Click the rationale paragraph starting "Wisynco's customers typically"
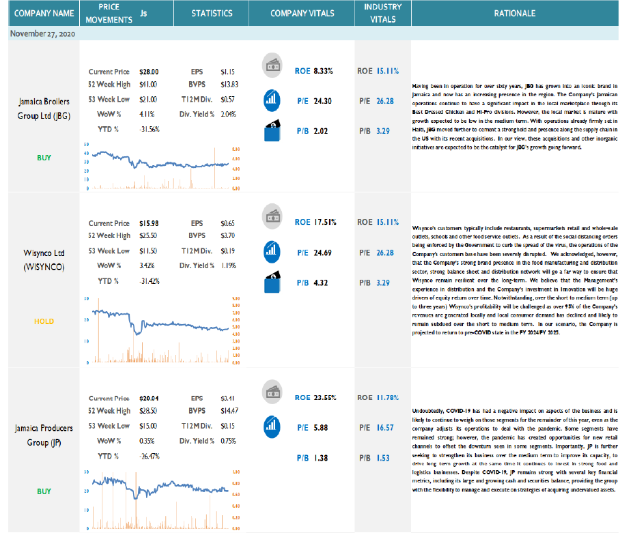 (515, 280)
